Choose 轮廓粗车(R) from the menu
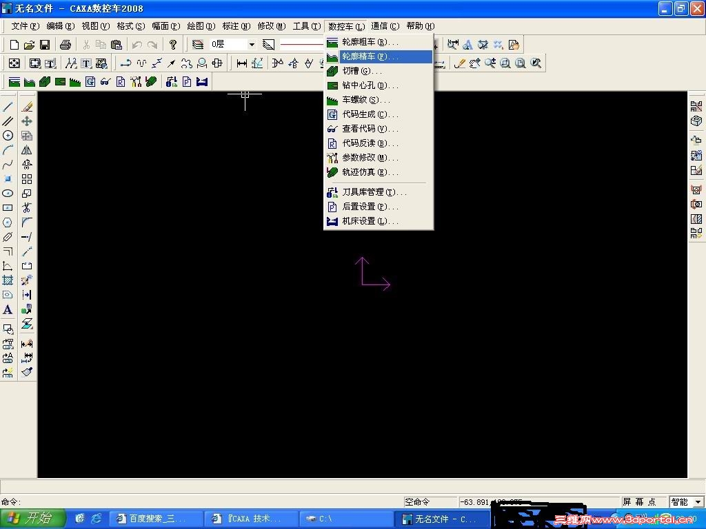The height and width of the screenshot is (529, 706). [379, 42]
